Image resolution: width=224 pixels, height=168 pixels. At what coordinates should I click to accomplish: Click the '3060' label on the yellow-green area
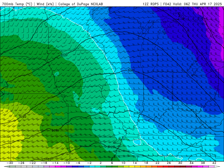23,117
